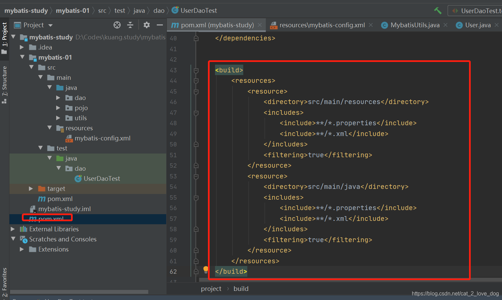Image resolution: width=502 pixels, height=300 pixels.
Task: Click the fold marker on line 52
Action: click(x=196, y=166)
